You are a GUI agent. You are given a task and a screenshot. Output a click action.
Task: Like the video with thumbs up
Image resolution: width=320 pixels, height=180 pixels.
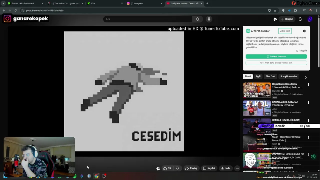coord(167,168)
